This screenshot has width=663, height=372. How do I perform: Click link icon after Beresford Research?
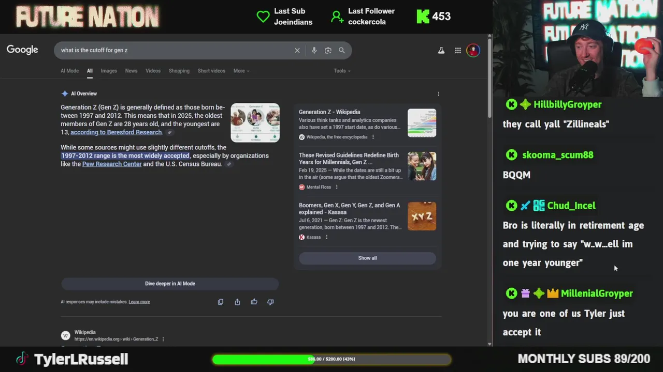(x=169, y=133)
